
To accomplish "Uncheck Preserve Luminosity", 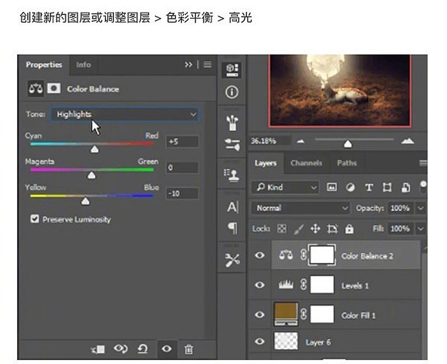I will tap(35, 219).
